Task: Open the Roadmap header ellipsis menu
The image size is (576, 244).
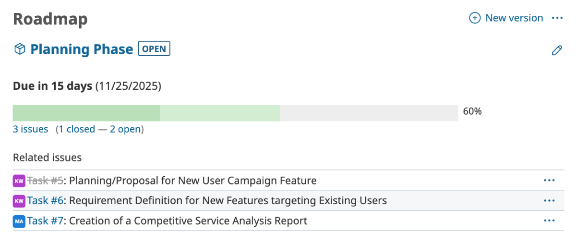Action: click(557, 18)
